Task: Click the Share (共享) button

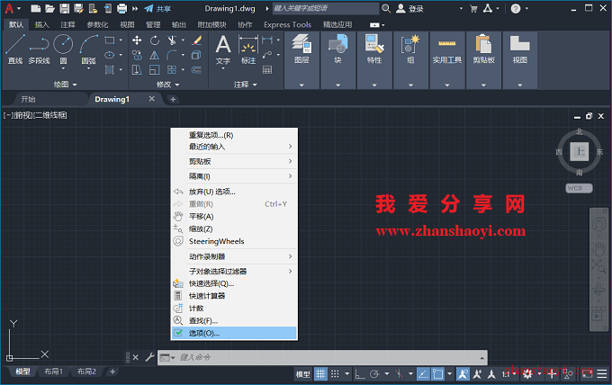Action: coord(157,9)
